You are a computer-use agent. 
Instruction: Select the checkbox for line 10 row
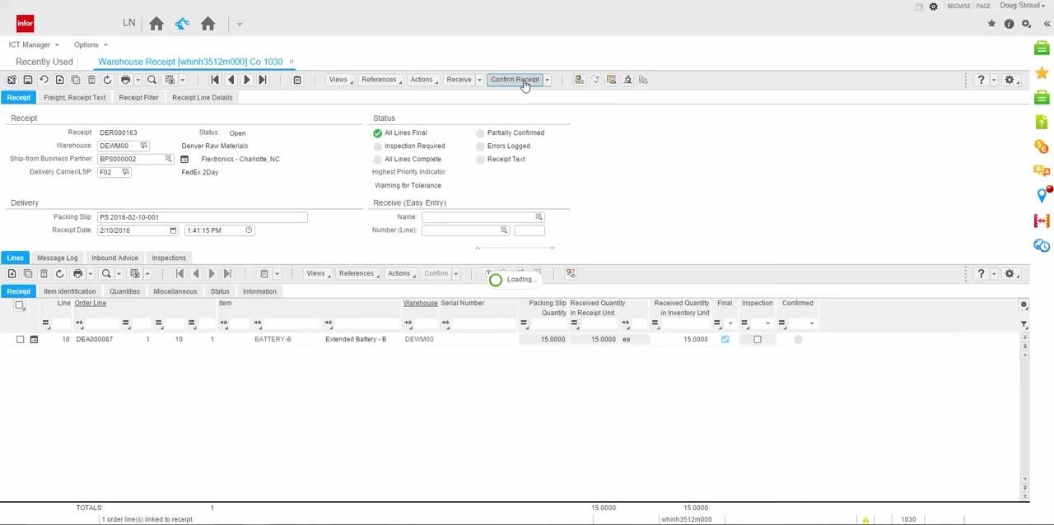point(20,339)
